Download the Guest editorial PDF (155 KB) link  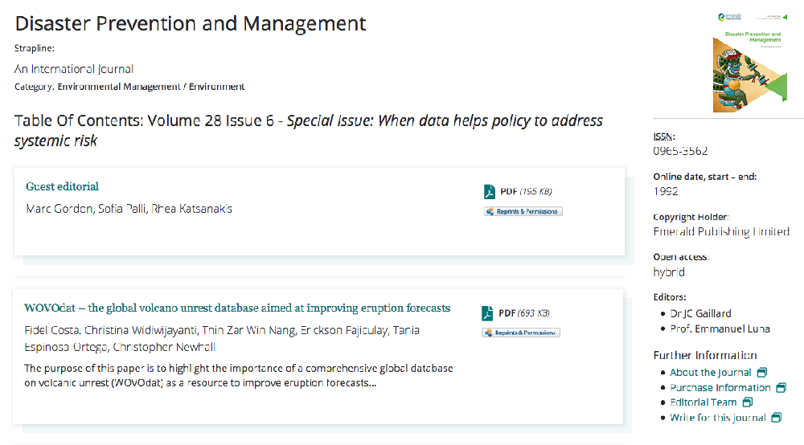pos(526,191)
